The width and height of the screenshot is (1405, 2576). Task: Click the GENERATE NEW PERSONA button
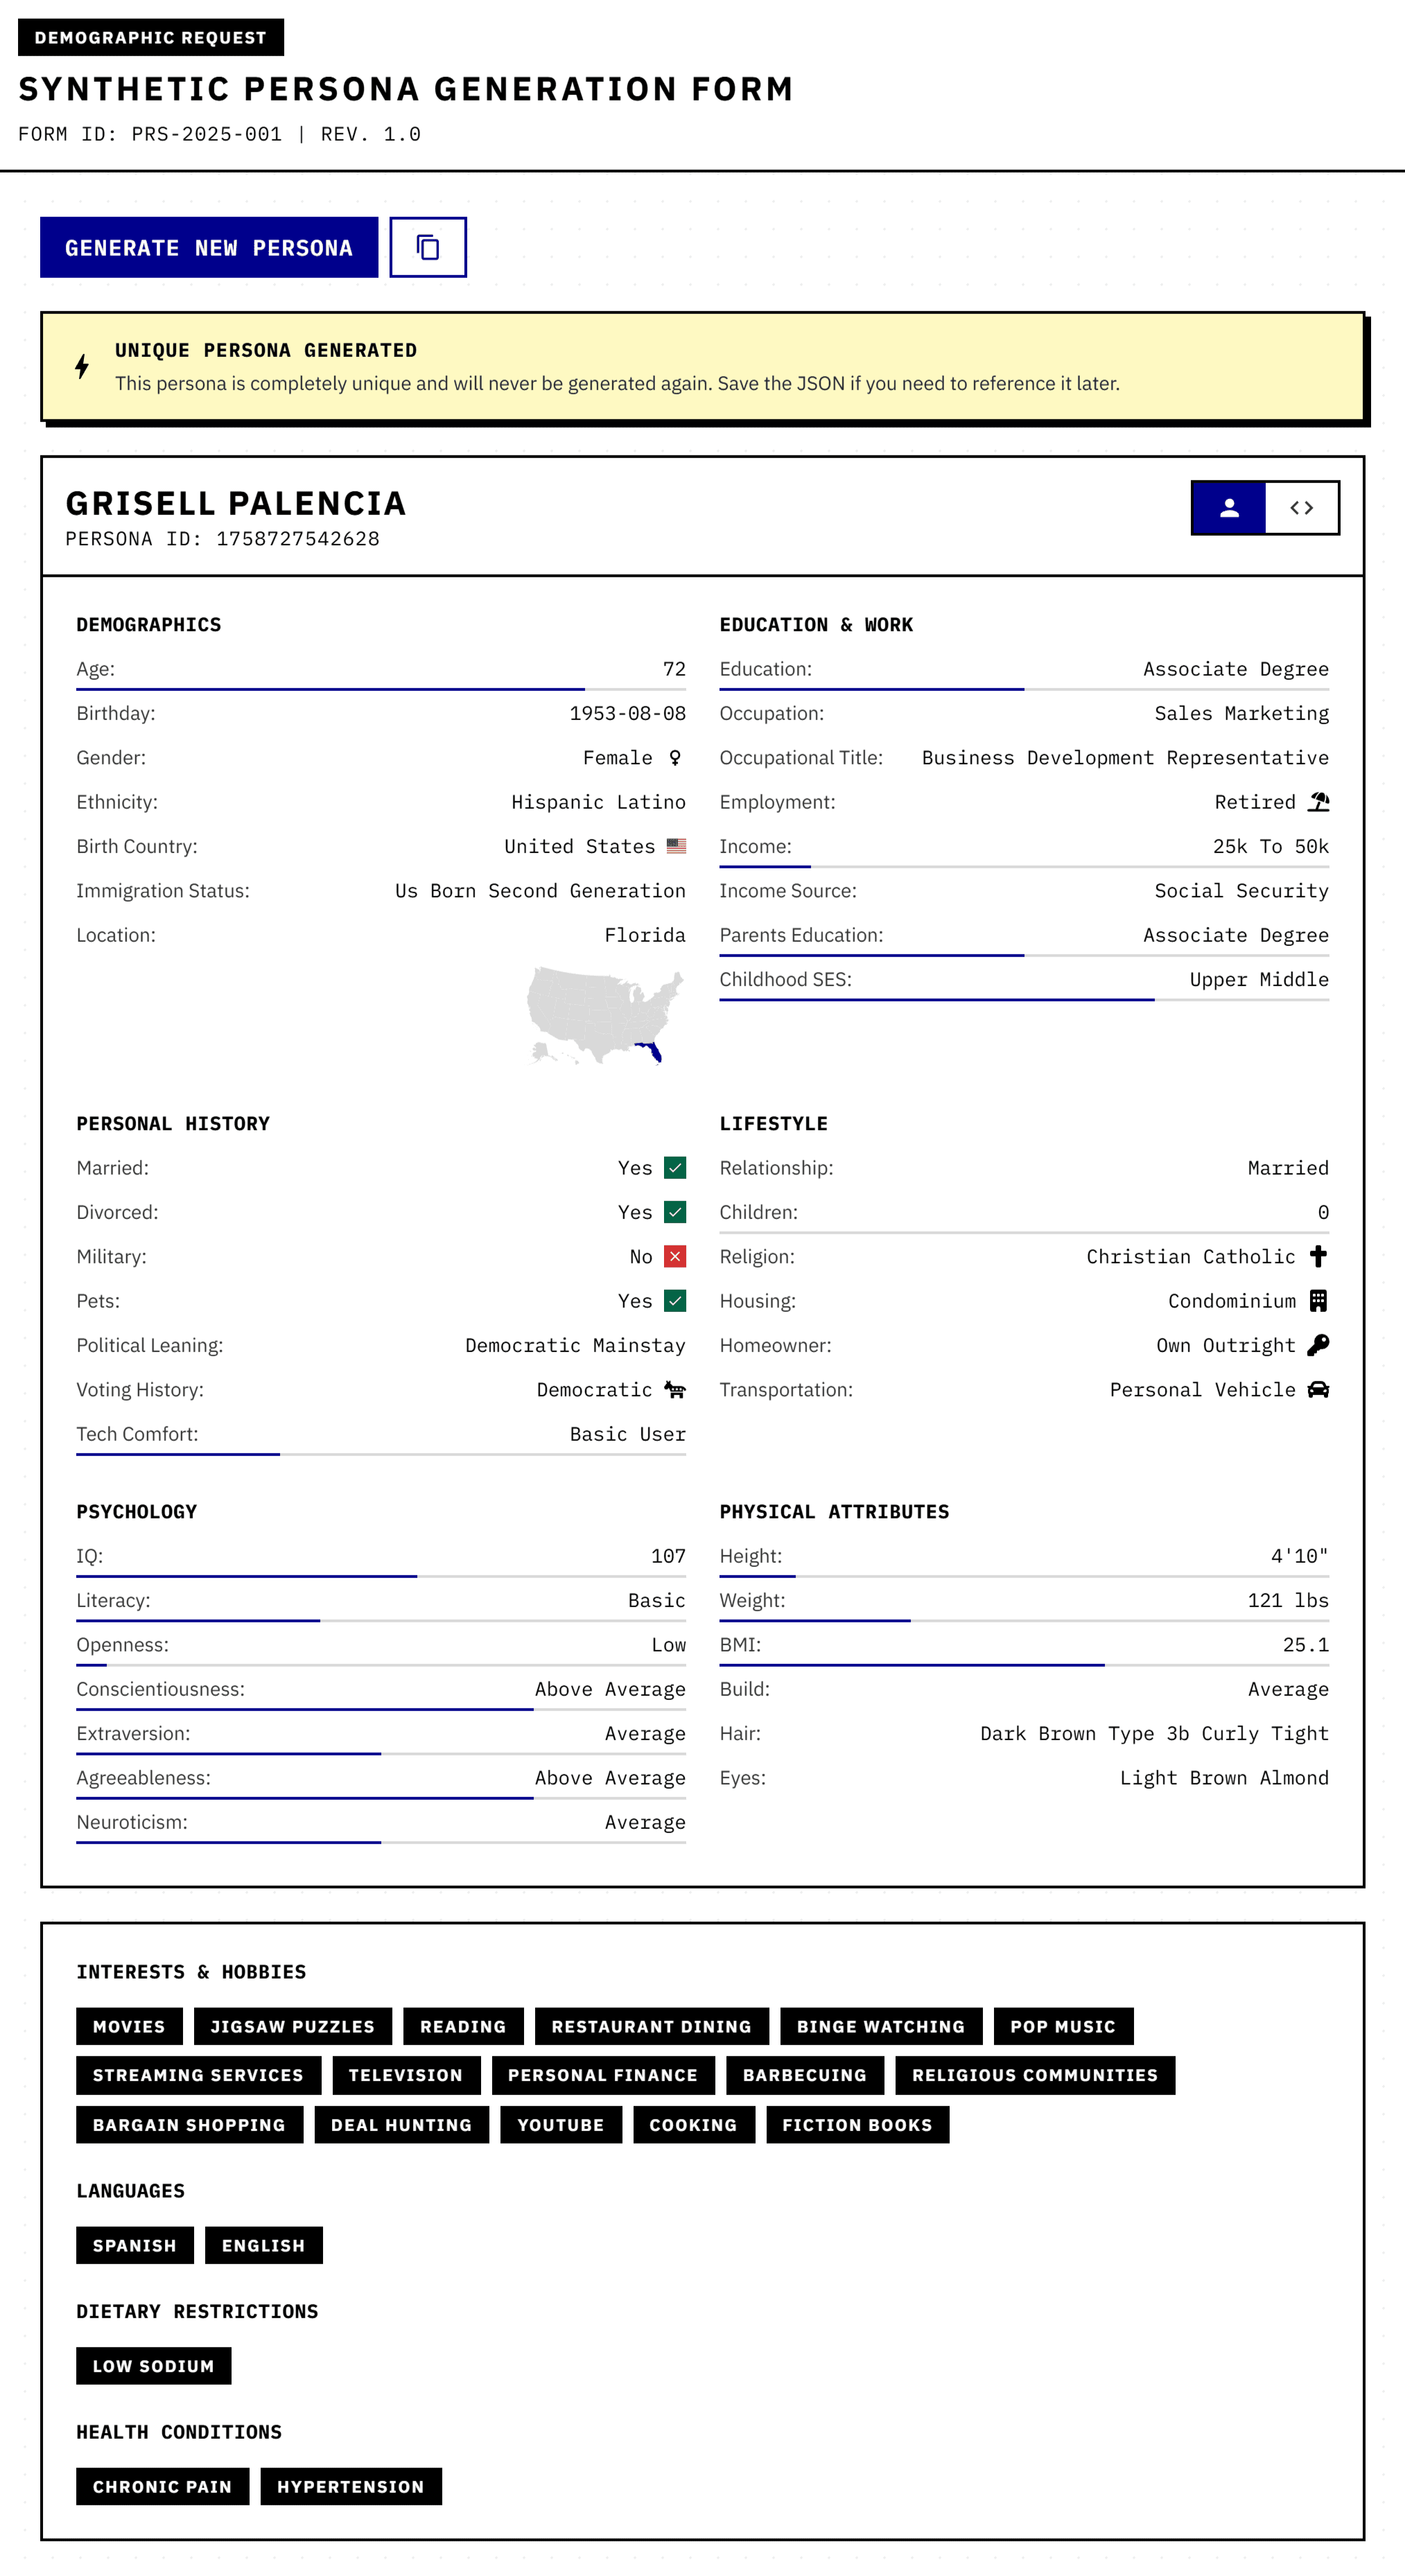click(209, 247)
